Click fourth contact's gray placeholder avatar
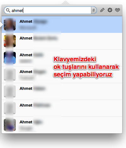Image resolution: width=126 pixels, height=148 pixels. click(x=10, y=75)
